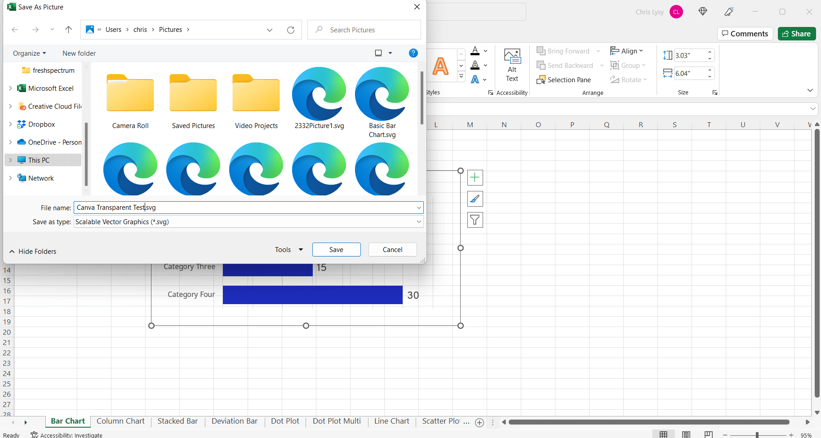Collapse the ribbon
This screenshot has height=438, width=821.
(810, 90)
